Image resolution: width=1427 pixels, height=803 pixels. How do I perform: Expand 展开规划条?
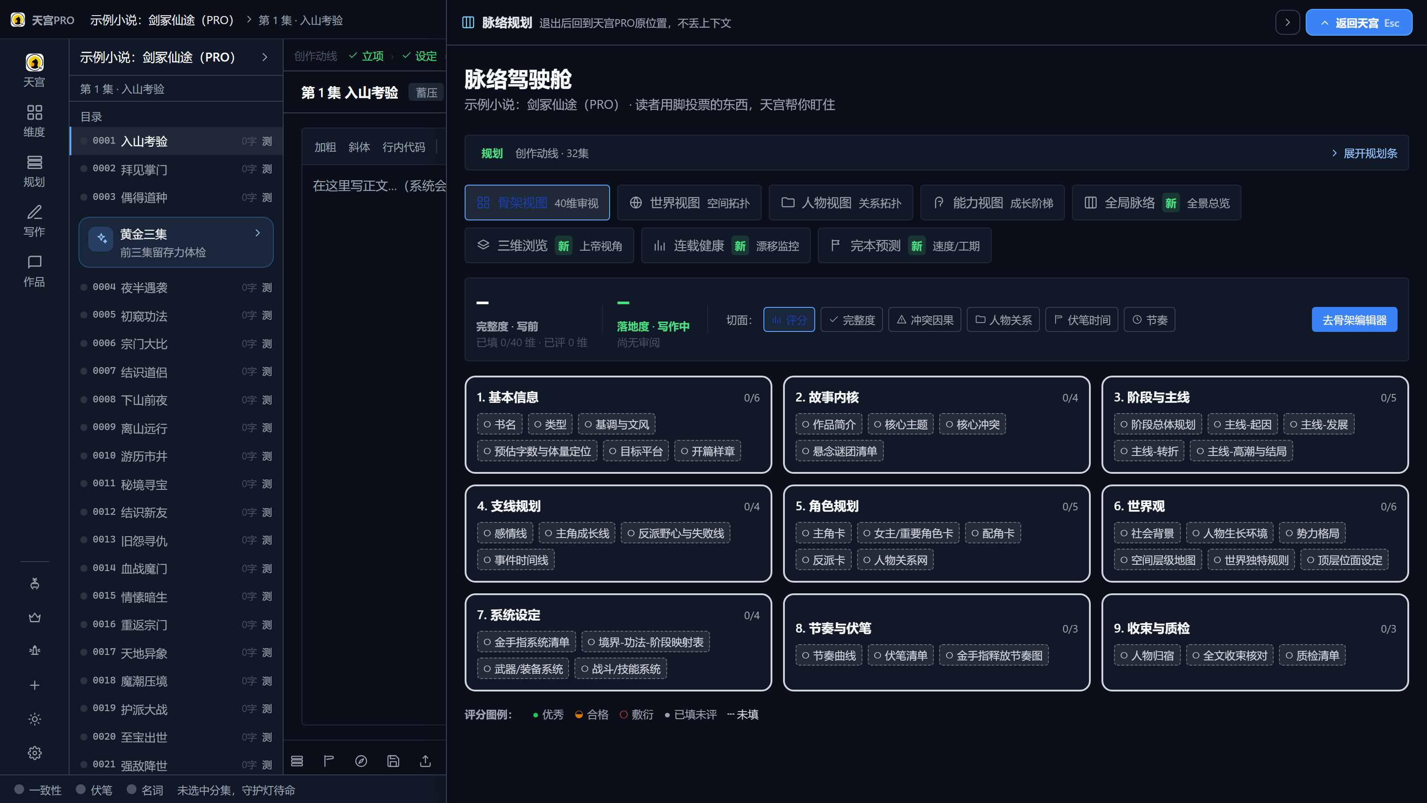tap(1364, 153)
